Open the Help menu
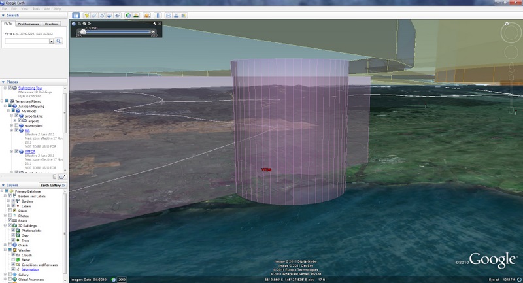Screen dimensions: 523x283 pyautogui.click(x=58, y=9)
